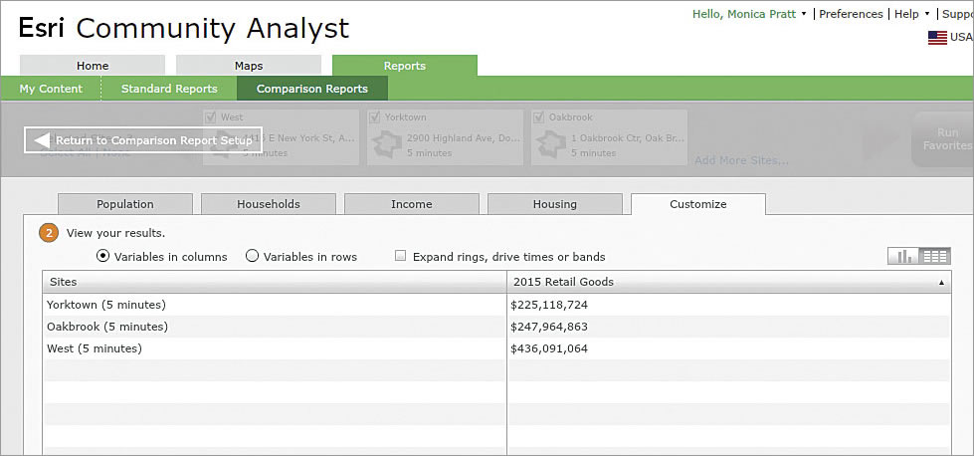Switch to the table grid view icon

pyautogui.click(x=935, y=256)
